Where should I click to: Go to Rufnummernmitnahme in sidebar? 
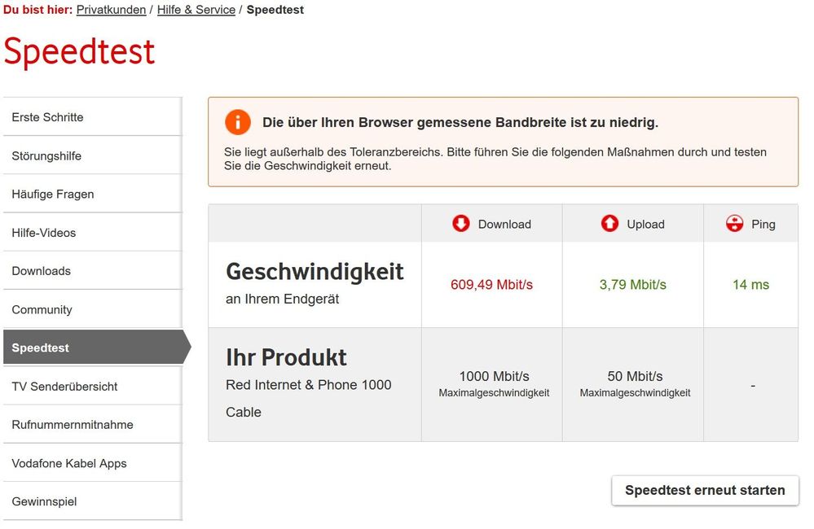pyautogui.click(x=73, y=425)
